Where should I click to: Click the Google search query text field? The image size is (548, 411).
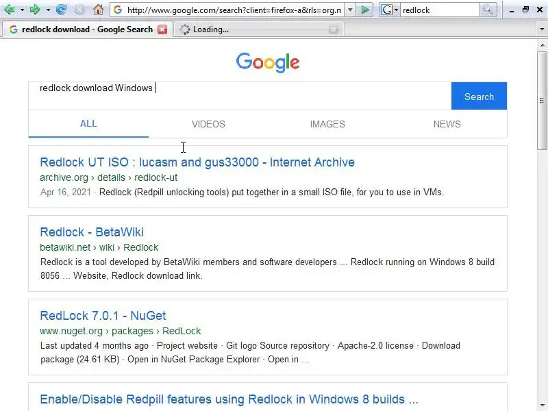240,96
